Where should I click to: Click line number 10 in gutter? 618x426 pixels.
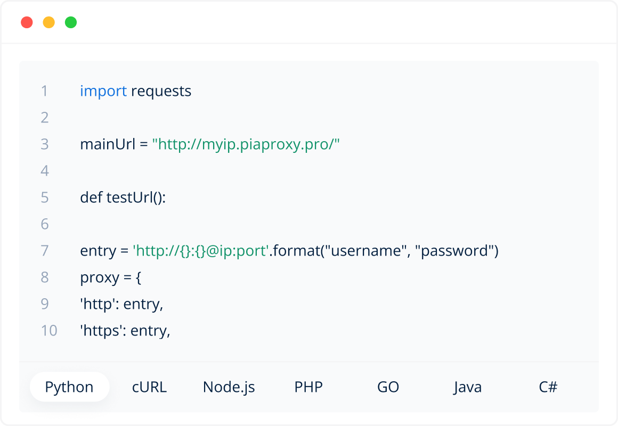point(48,331)
